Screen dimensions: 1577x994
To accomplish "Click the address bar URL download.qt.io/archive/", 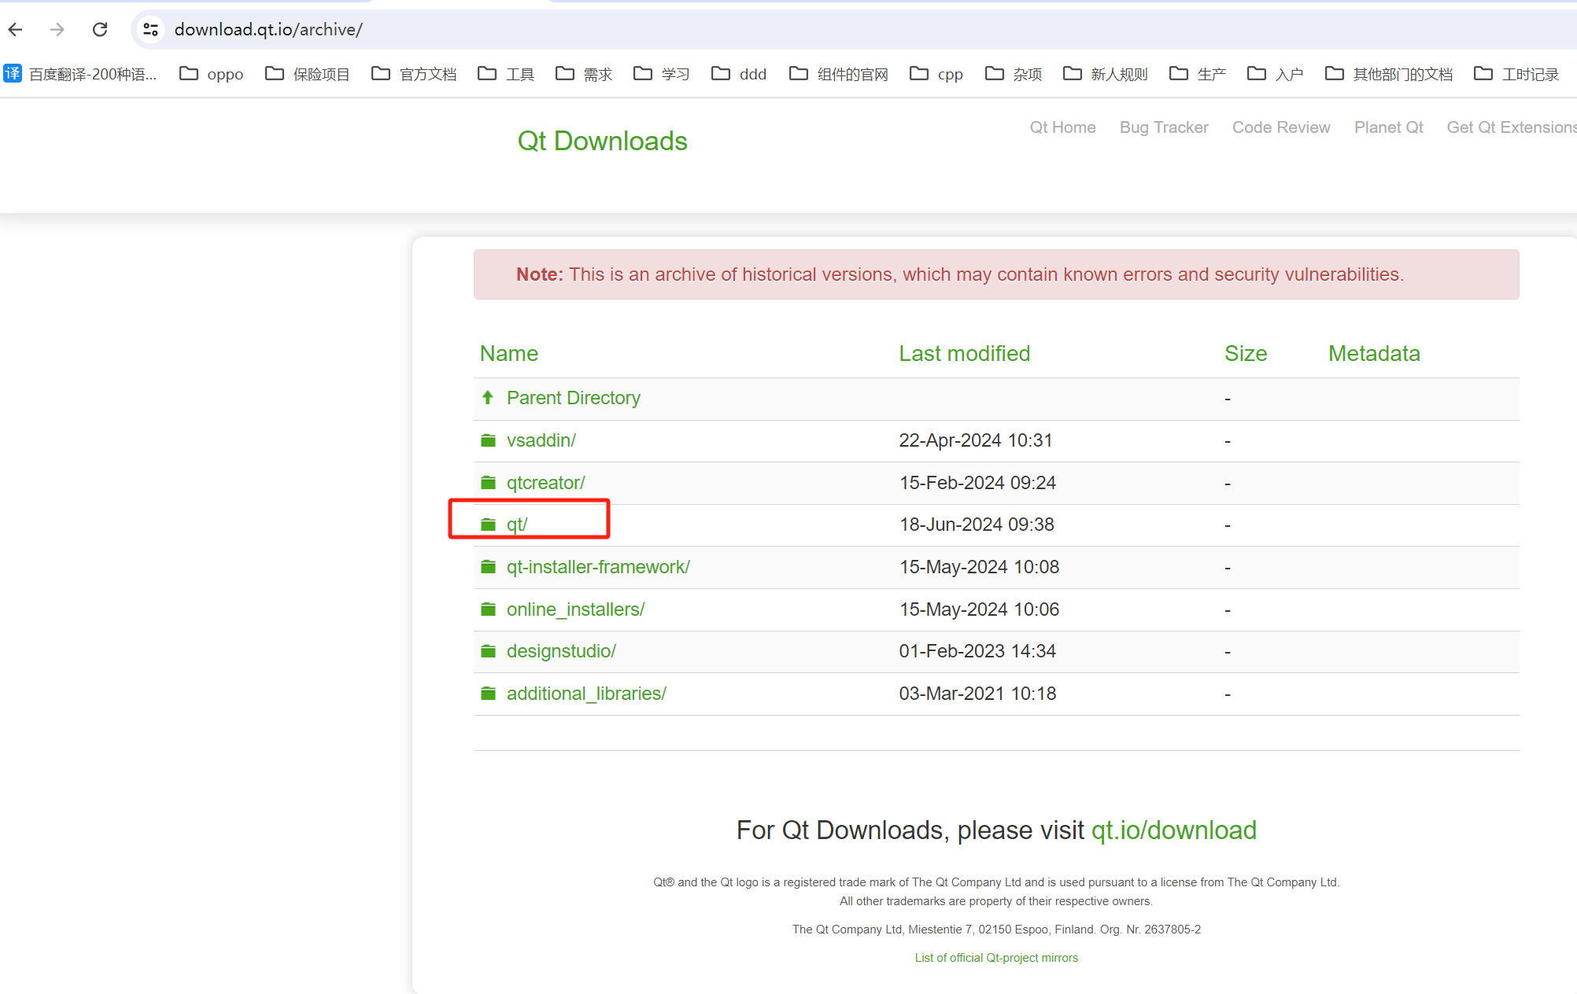I will click(268, 30).
